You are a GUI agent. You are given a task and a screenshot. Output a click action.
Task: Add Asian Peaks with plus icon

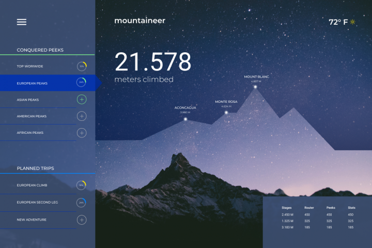click(82, 99)
